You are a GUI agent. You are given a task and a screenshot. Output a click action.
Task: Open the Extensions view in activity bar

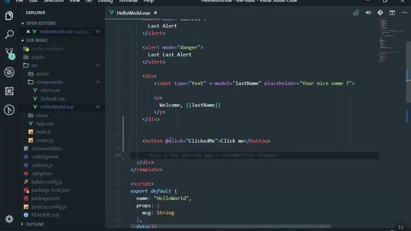point(9,91)
